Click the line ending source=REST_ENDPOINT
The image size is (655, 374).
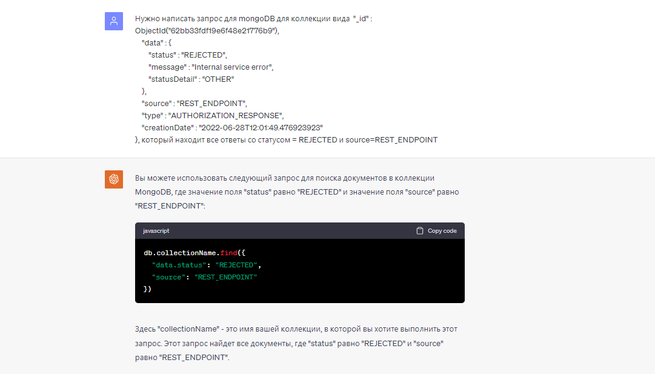click(286, 139)
